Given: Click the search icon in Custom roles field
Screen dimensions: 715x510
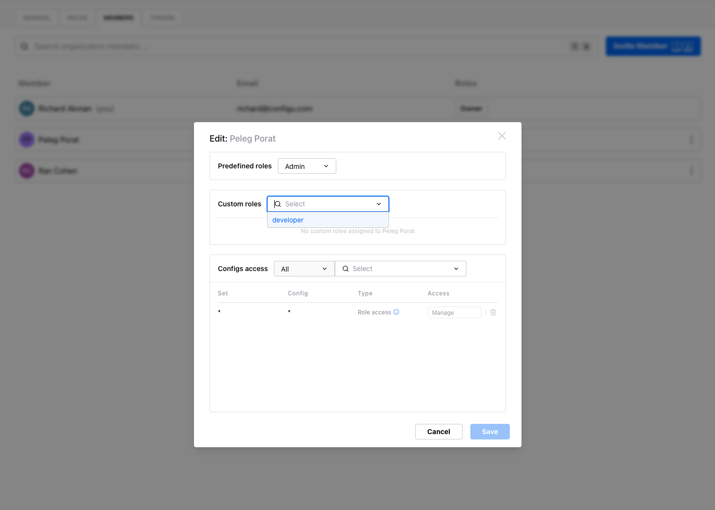Looking at the screenshot, I should click(x=278, y=204).
